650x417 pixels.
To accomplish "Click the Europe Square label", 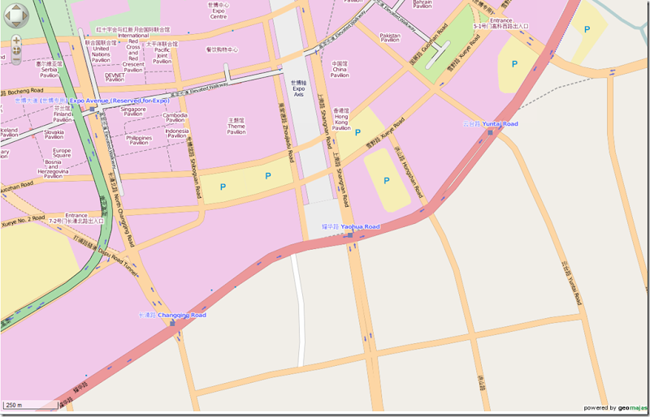I will [x=62, y=153].
